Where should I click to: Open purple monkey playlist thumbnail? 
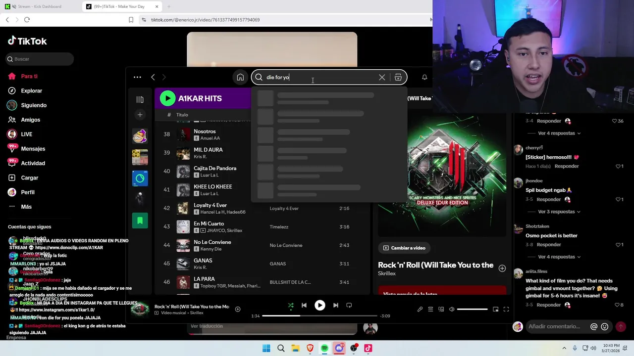(140, 136)
